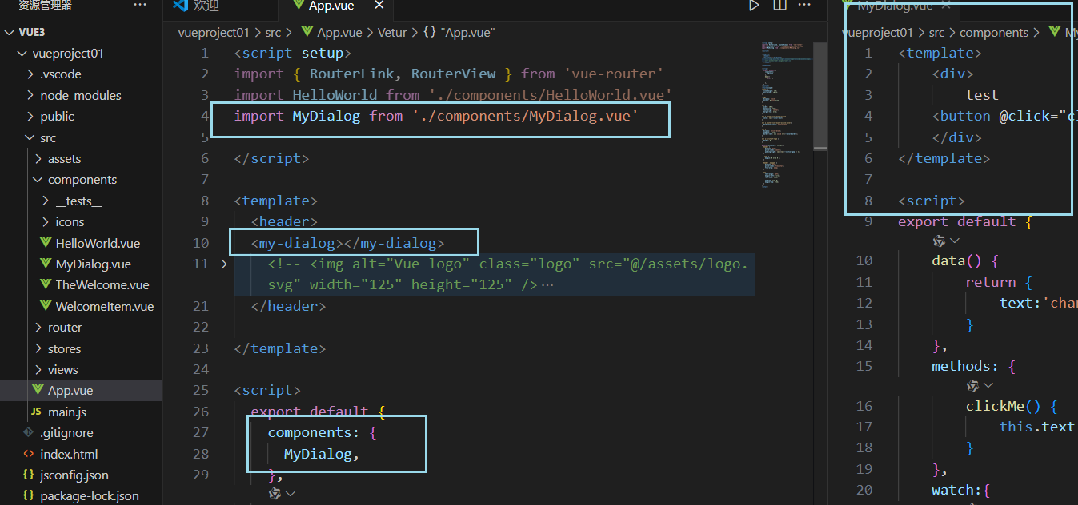Open editor more actions ellipsis beside split icon

pyautogui.click(x=805, y=6)
